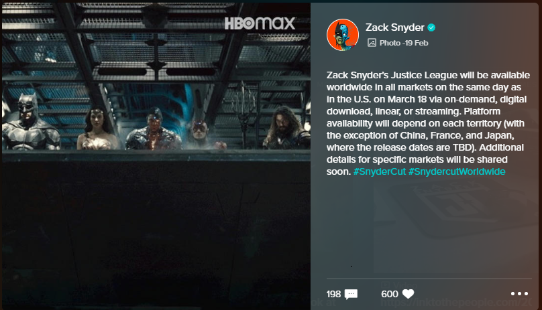Click the verified checkmark badge
Image resolution: width=542 pixels, height=310 pixels.
pos(431,27)
